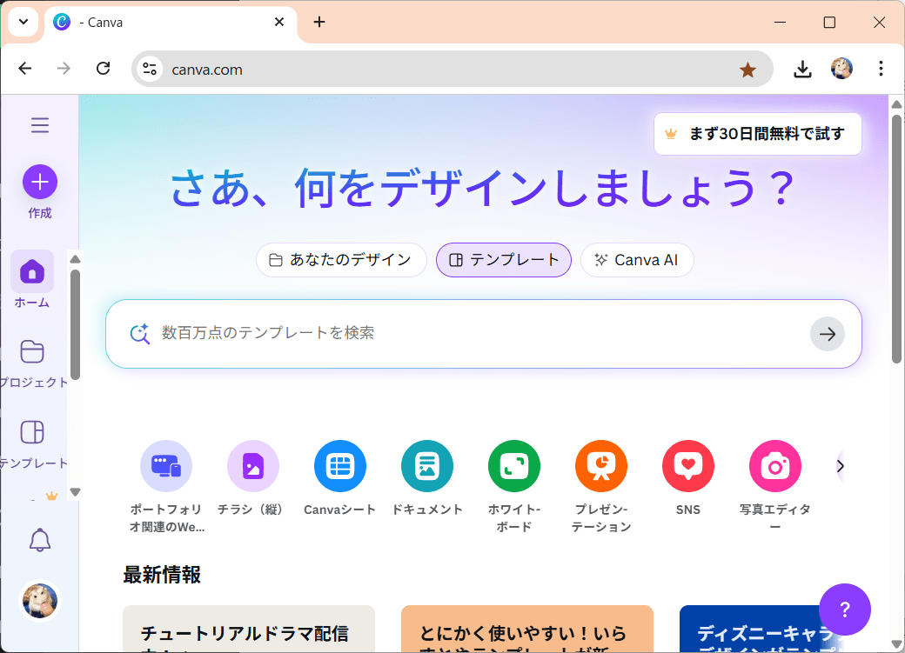
Task: Click まず30日間無料で試す button
Action: [x=758, y=134]
